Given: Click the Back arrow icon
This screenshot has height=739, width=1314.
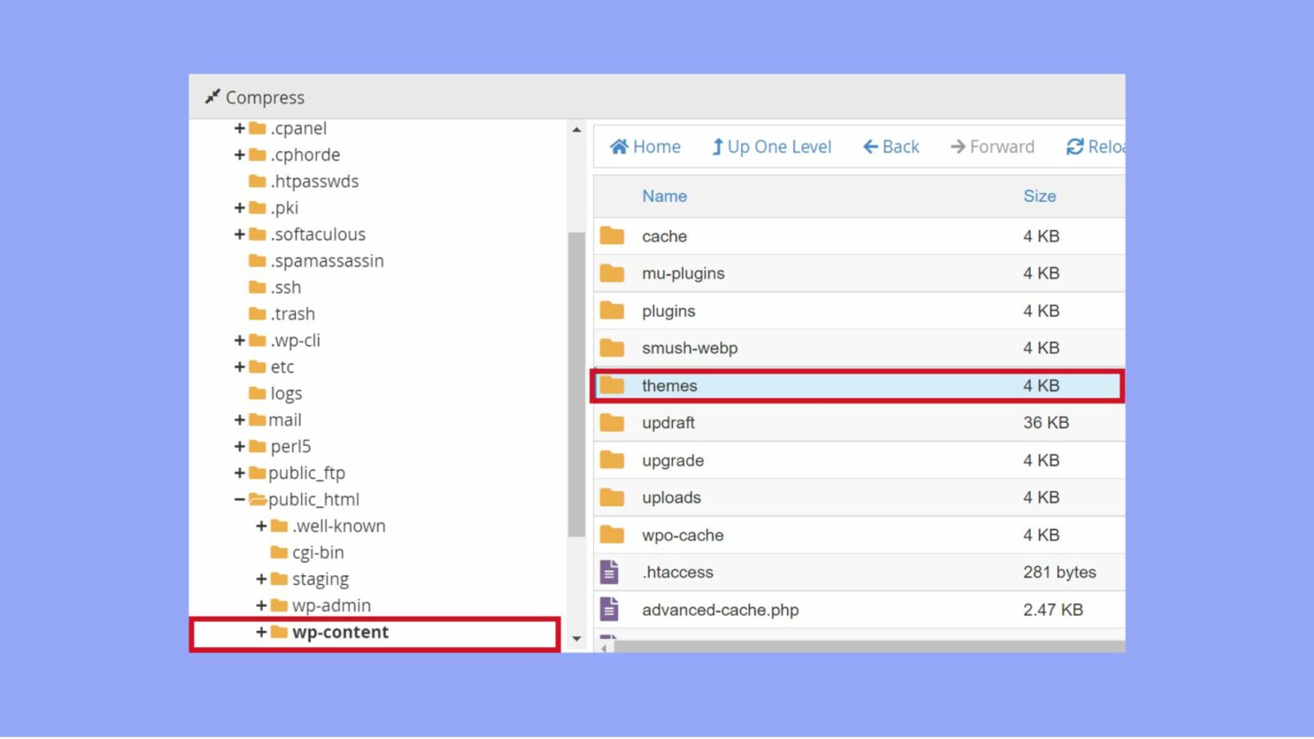Looking at the screenshot, I should point(870,146).
